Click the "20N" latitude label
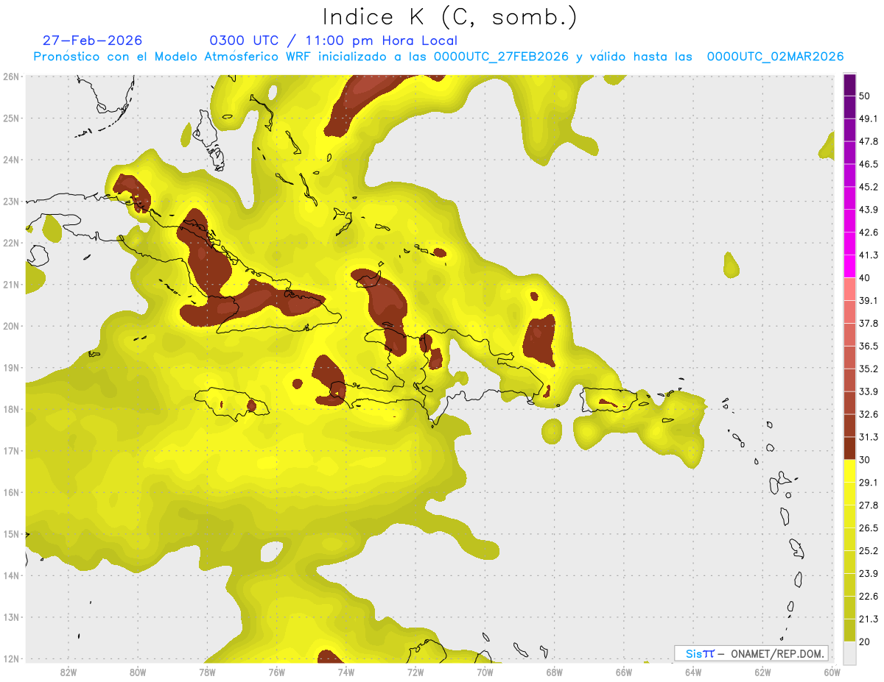Image resolution: width=884 pixels, height=682 pixels. tap(10, 326)
